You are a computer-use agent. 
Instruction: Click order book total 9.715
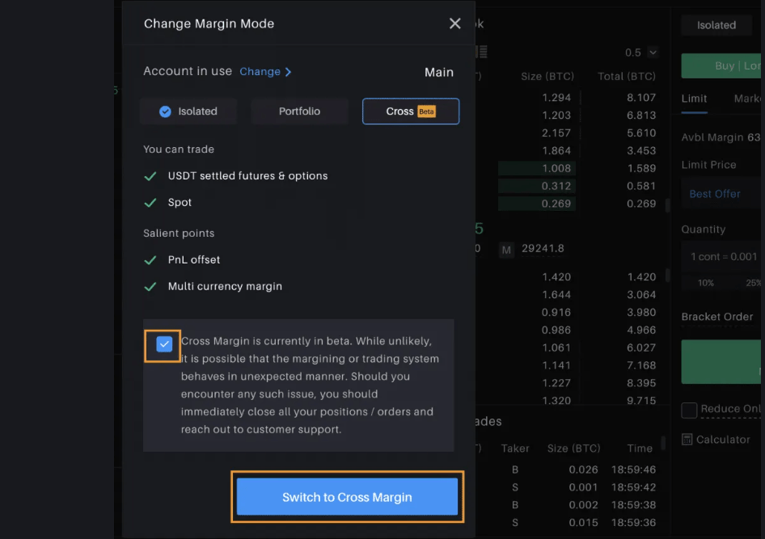click(x=641, y=400)
